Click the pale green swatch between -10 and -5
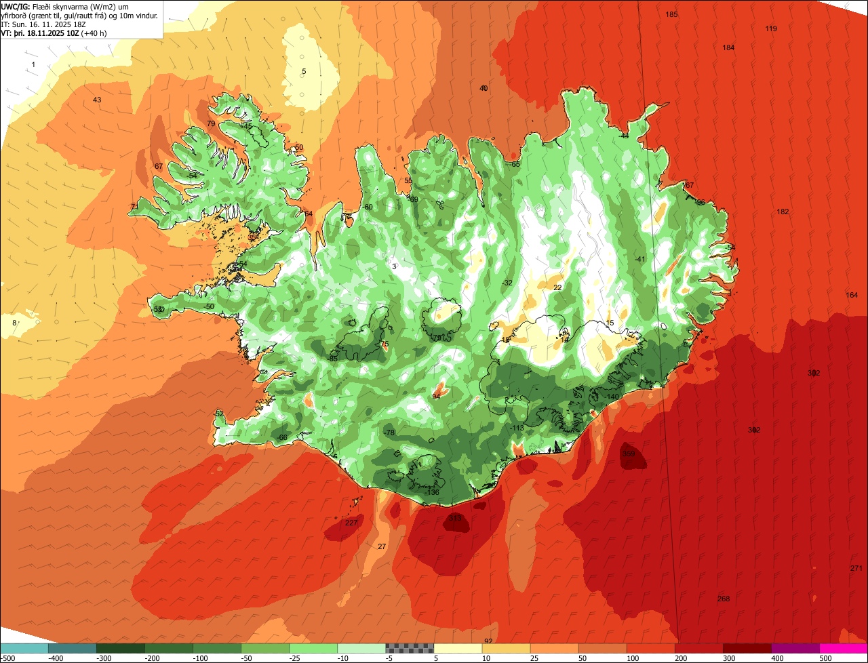 [361, 648]
